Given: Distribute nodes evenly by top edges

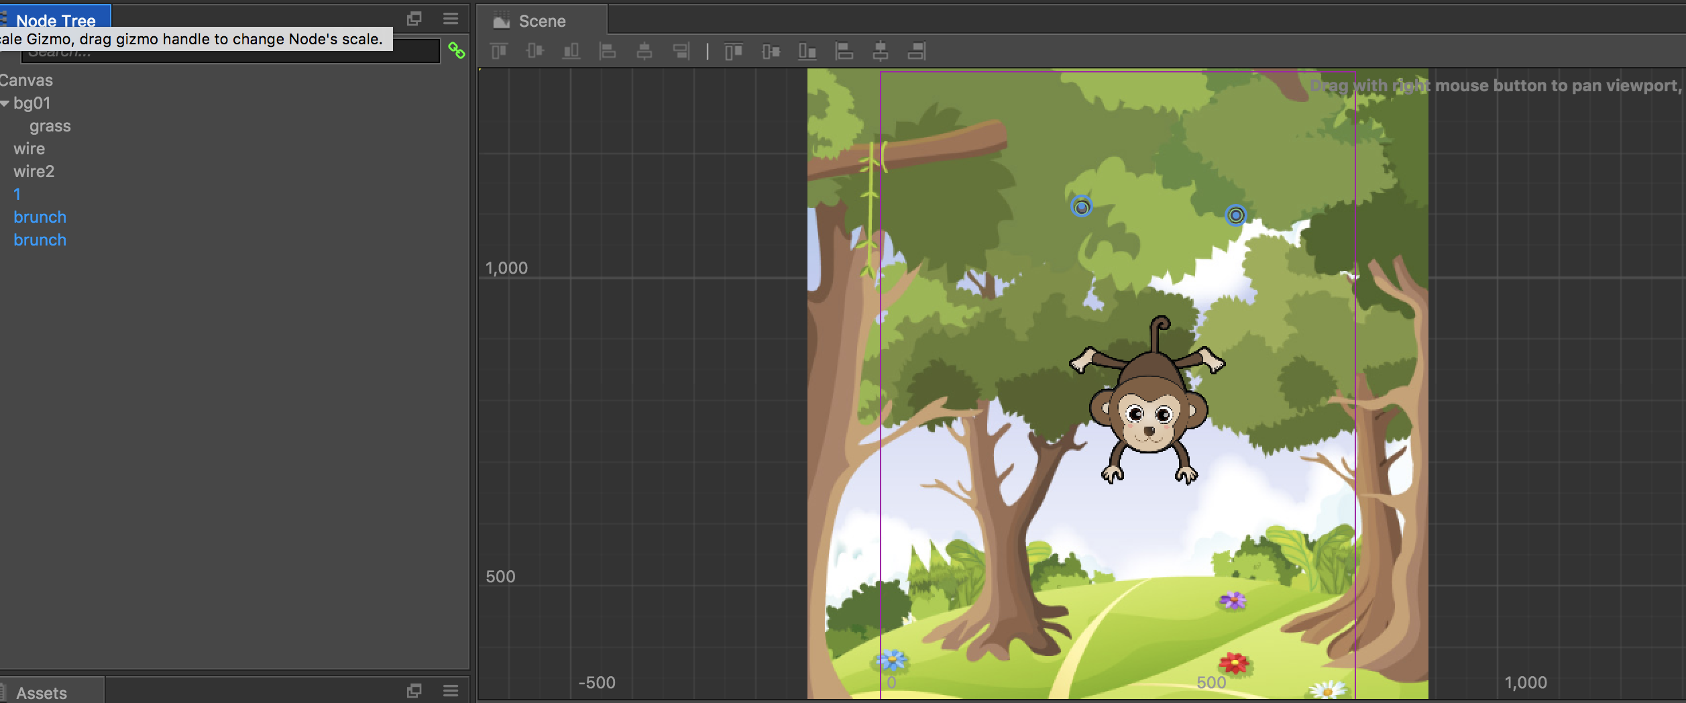Looking at the screenshot, I should (x=734, y=51).
